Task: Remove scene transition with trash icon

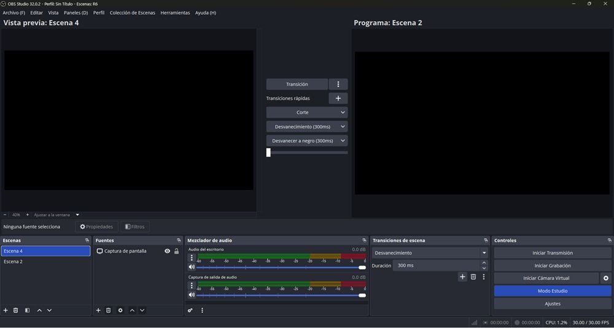Action: 473,277
